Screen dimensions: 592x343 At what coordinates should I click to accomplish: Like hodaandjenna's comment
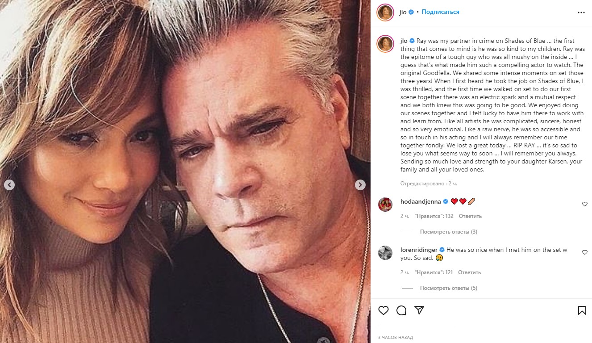585,204
